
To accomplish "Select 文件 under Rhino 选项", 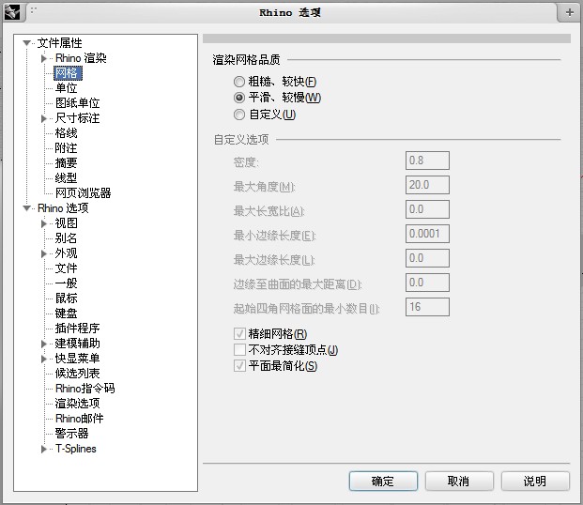I will tap(66, 268).
